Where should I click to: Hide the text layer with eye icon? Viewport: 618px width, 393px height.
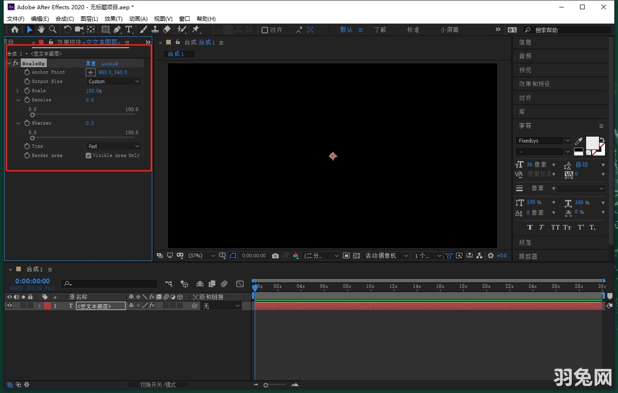click(10, 306)
